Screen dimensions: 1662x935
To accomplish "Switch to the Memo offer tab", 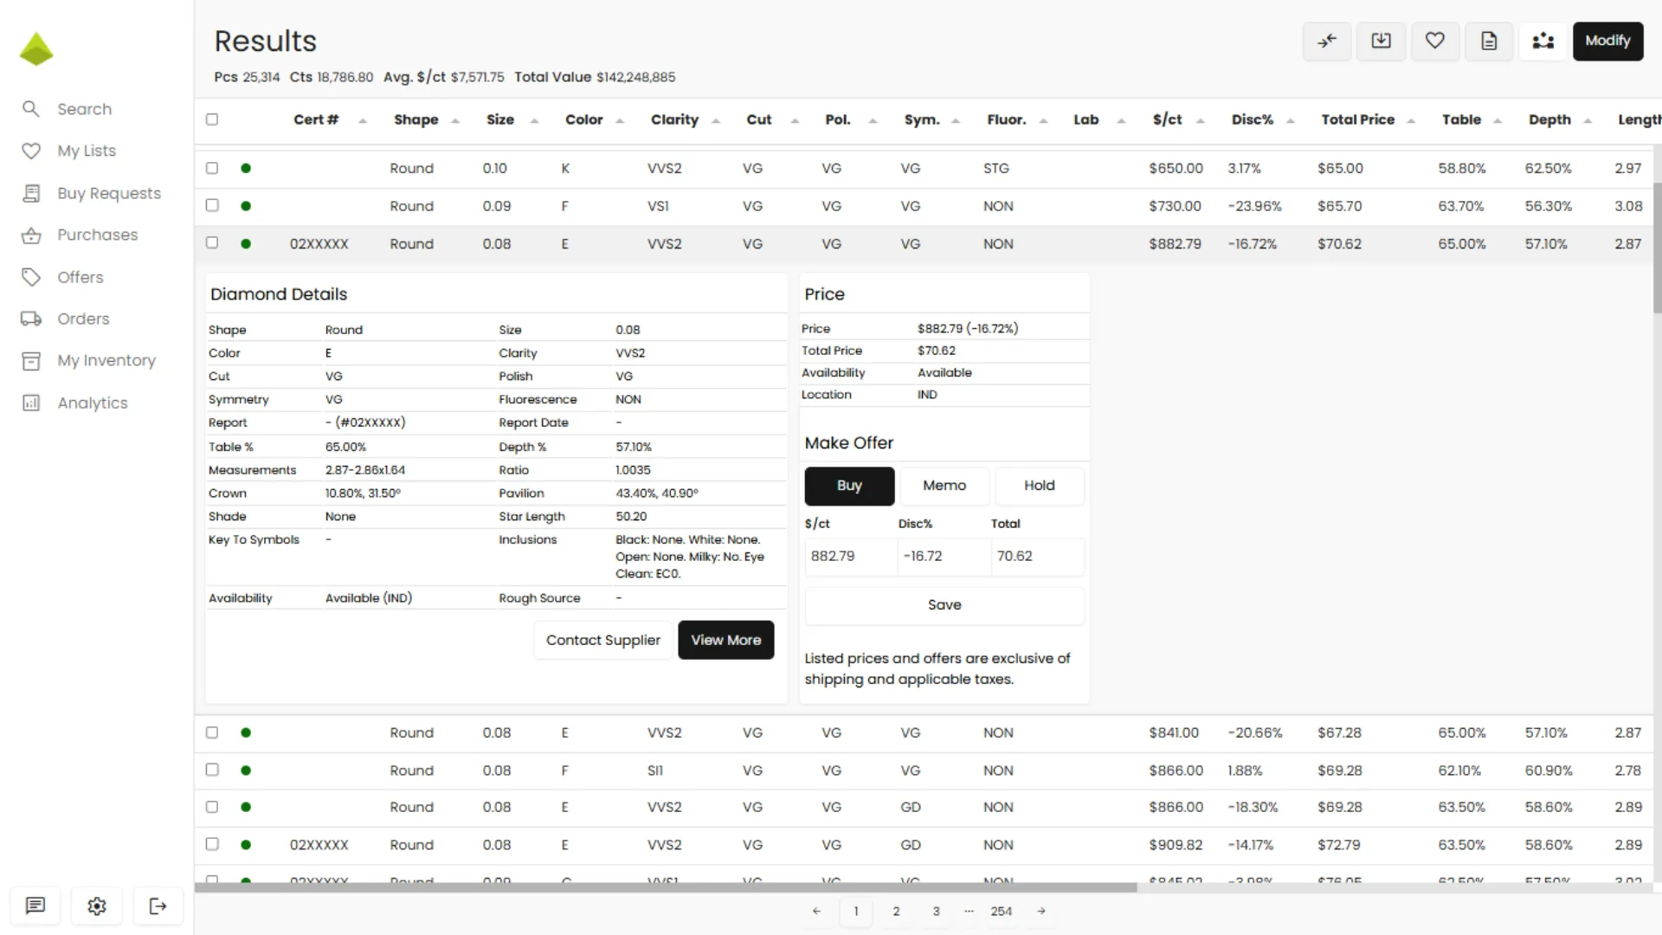I will pyautogui.click(x=944, y=486).
